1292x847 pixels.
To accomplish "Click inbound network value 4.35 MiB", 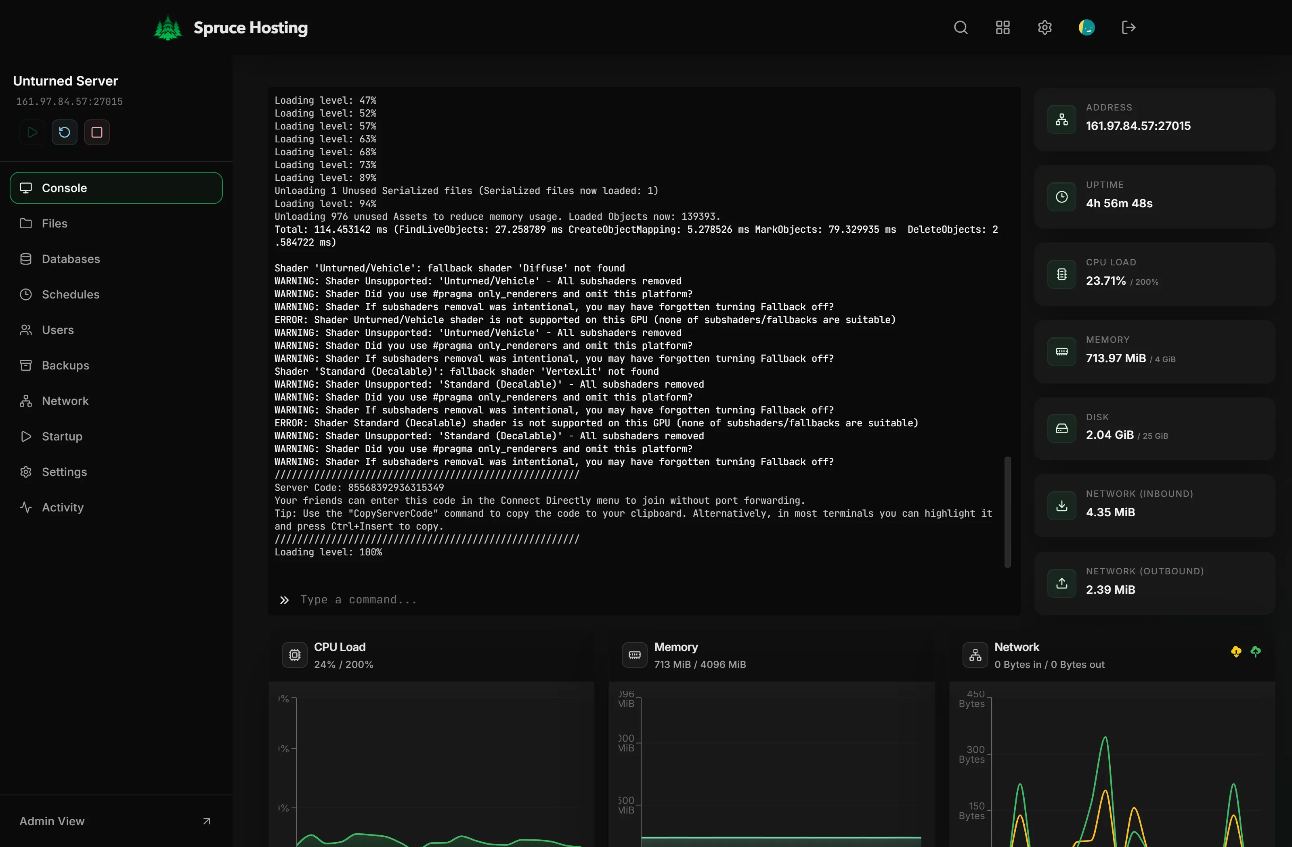I will (x=1110, y=512).
